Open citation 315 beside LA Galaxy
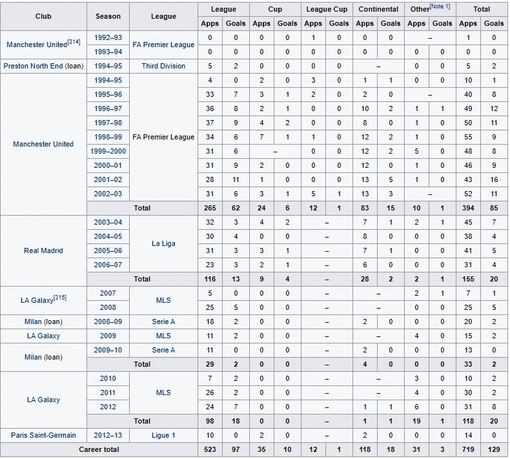This screenshot has height=459, width=510. pos(60,298)
